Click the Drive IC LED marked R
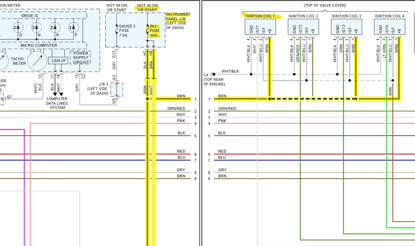 pyautogui.click(x=55, y=27)
